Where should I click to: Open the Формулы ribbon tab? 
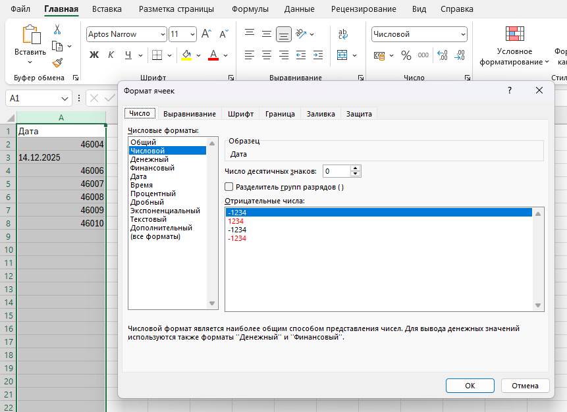tap(251, 9)
